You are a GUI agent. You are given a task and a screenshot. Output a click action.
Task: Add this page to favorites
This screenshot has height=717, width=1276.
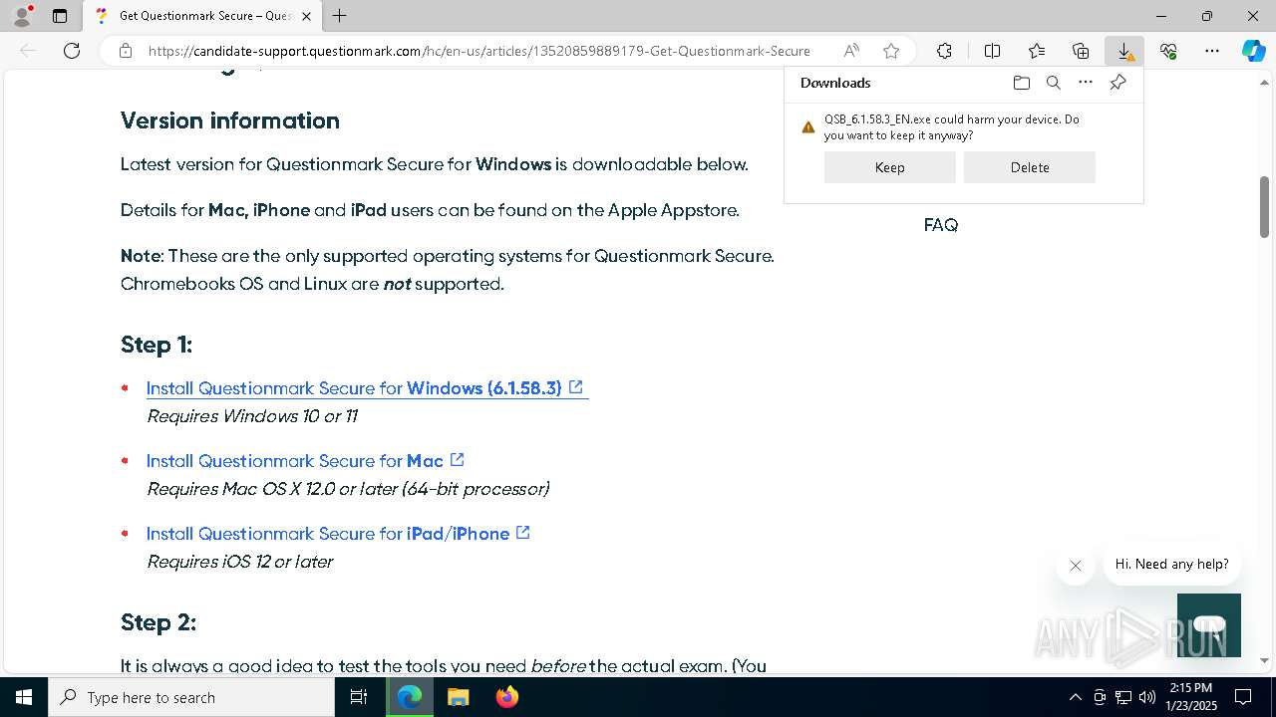pyautogui.click(x=891, y=51)
